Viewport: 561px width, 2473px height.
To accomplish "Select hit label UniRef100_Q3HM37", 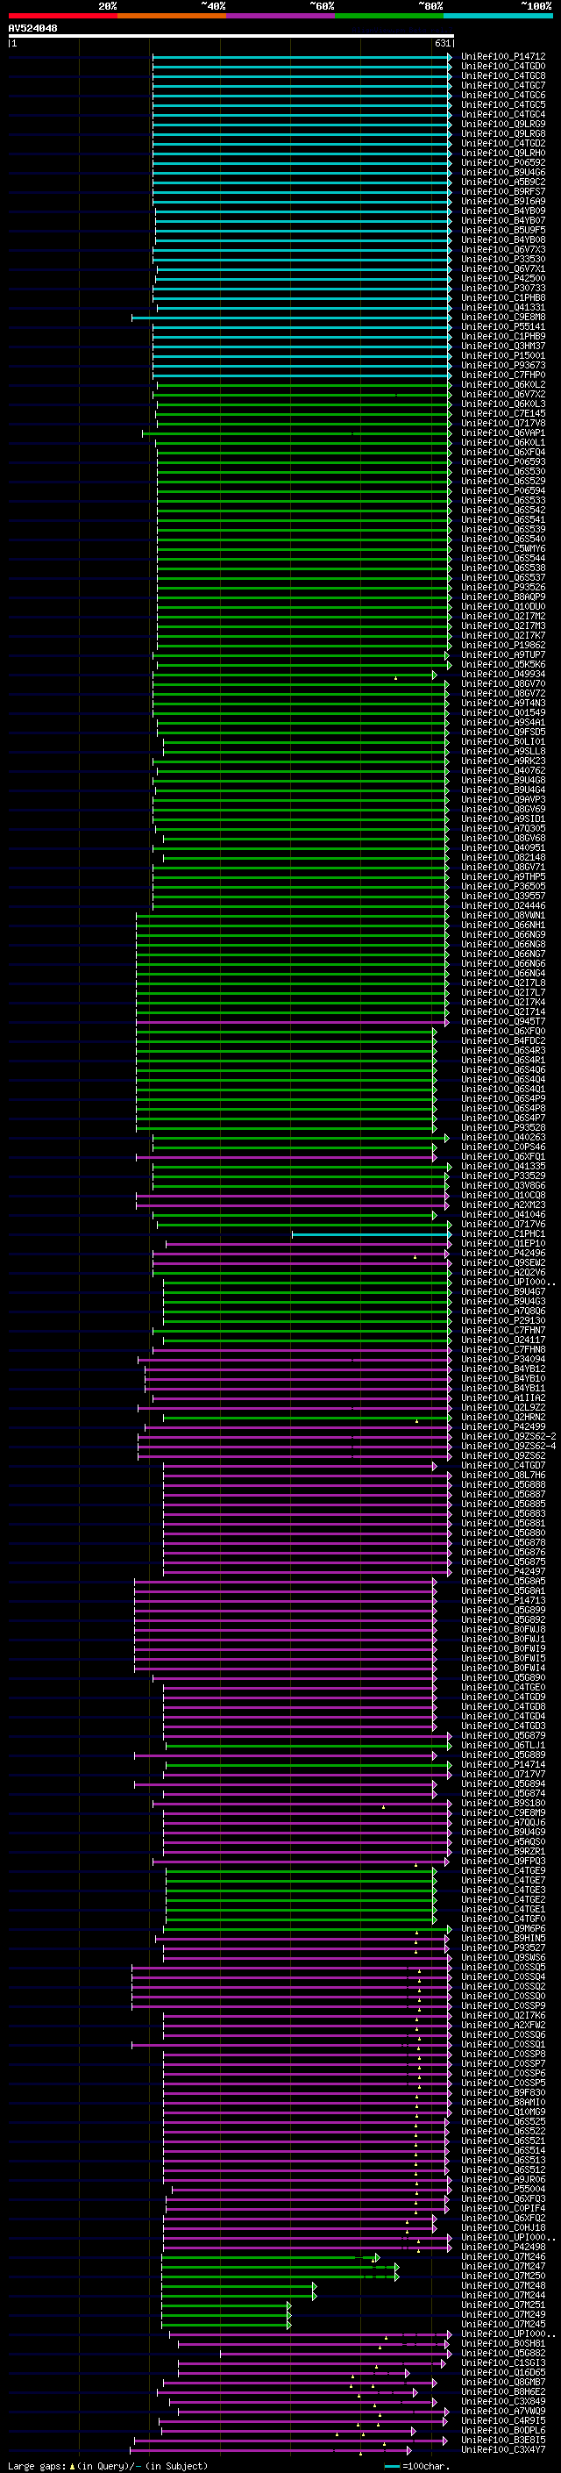I will [502, 346].
